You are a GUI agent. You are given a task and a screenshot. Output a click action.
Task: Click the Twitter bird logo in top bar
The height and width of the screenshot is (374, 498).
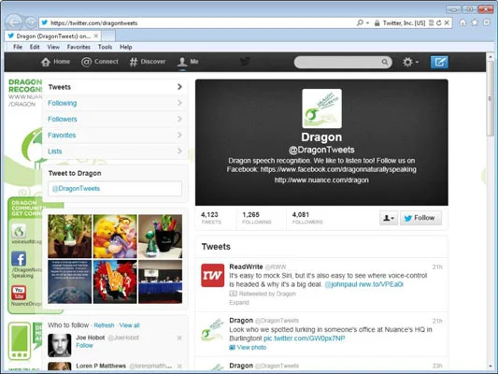[x=245, y=62]
